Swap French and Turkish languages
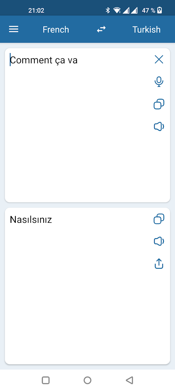This screenshot has width=175, height=391. [x=101, y=29]
